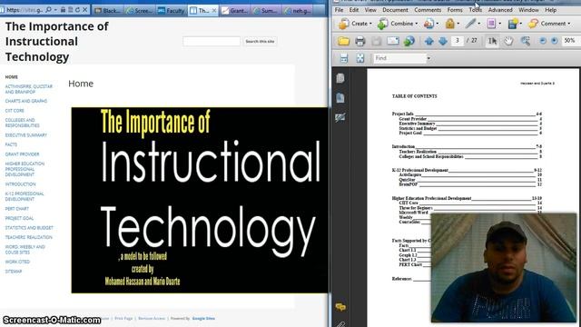Open the File menu in Acrobat
This screenshot has height=327, width=581.
339,10
